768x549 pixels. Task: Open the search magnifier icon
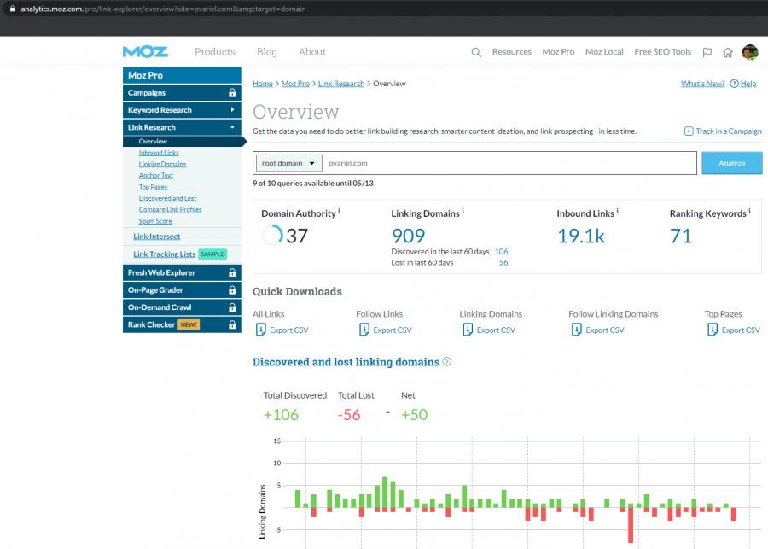click(x=476, y=52)
